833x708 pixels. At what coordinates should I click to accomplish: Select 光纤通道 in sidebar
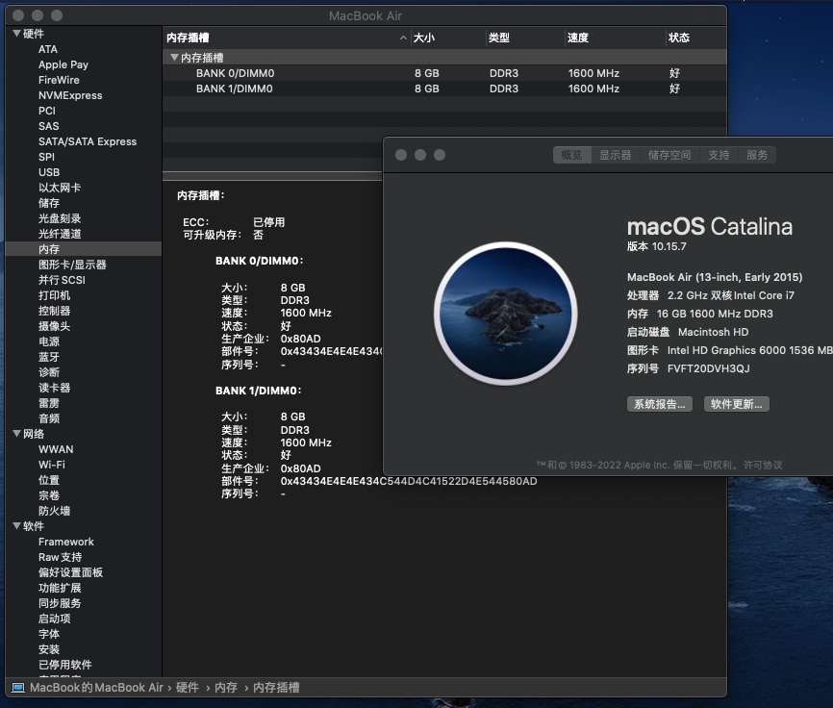(60, 234)
